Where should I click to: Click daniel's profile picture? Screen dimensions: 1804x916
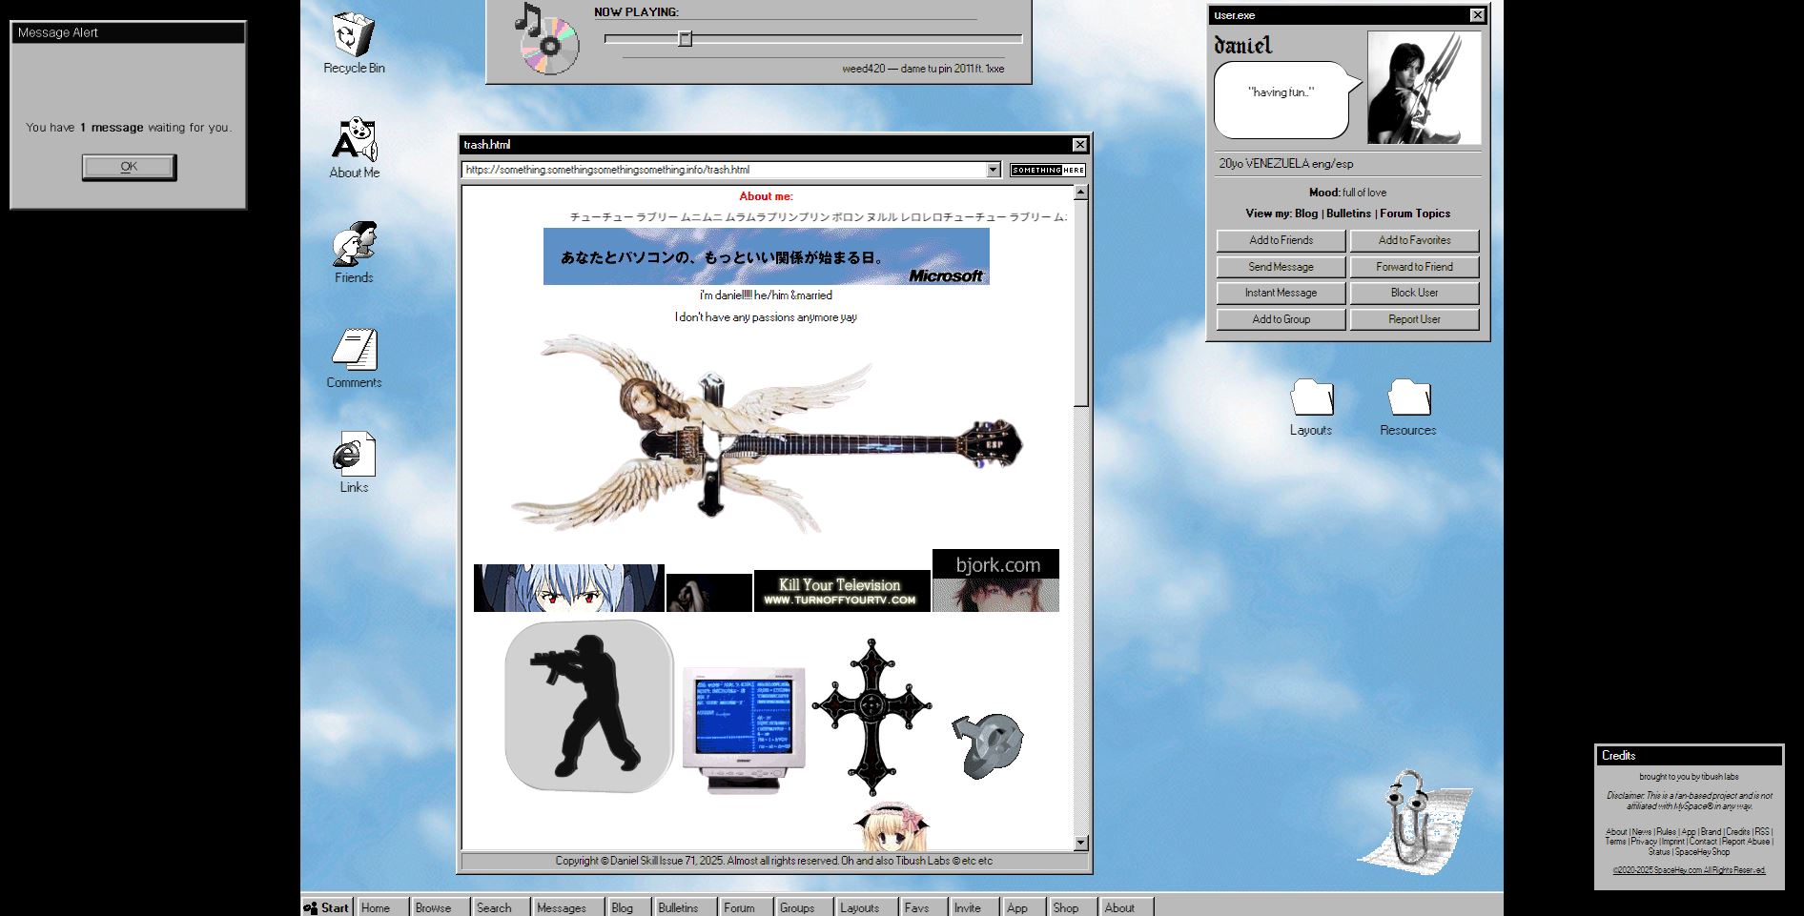(1425, 88)
